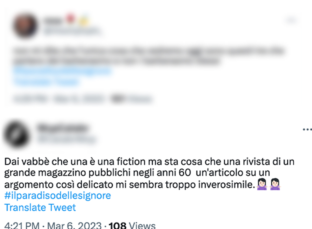Open the three-dots menu on the lower tweet
The height and width of the screenshot is (229, 312).
[307, 129]
